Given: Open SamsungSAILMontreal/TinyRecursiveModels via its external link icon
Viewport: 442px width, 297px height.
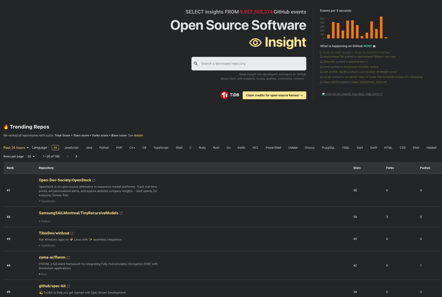Looking at the screenshot, I should [x=121, y=213].
